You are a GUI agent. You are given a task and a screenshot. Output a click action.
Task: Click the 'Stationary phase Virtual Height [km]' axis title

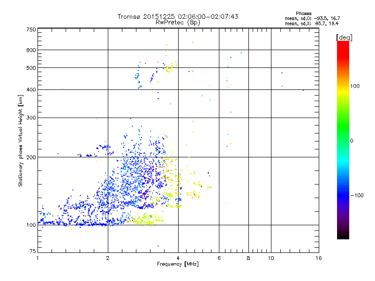pyautogui.click(x=20, y=141)
